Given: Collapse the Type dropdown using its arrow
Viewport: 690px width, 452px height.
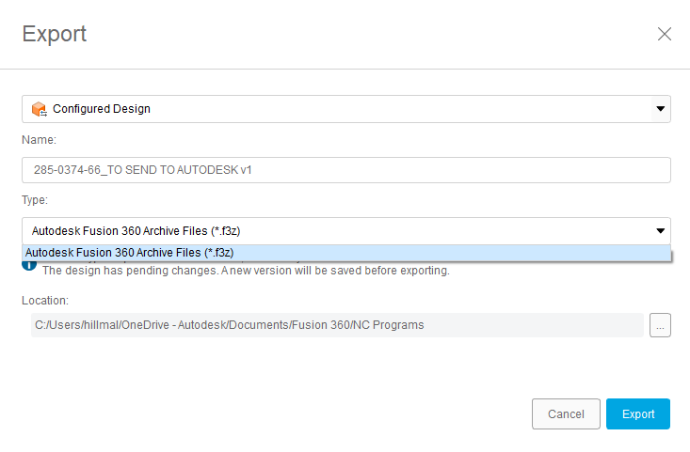Looking at the screenshot, I should tap(660, 230).
